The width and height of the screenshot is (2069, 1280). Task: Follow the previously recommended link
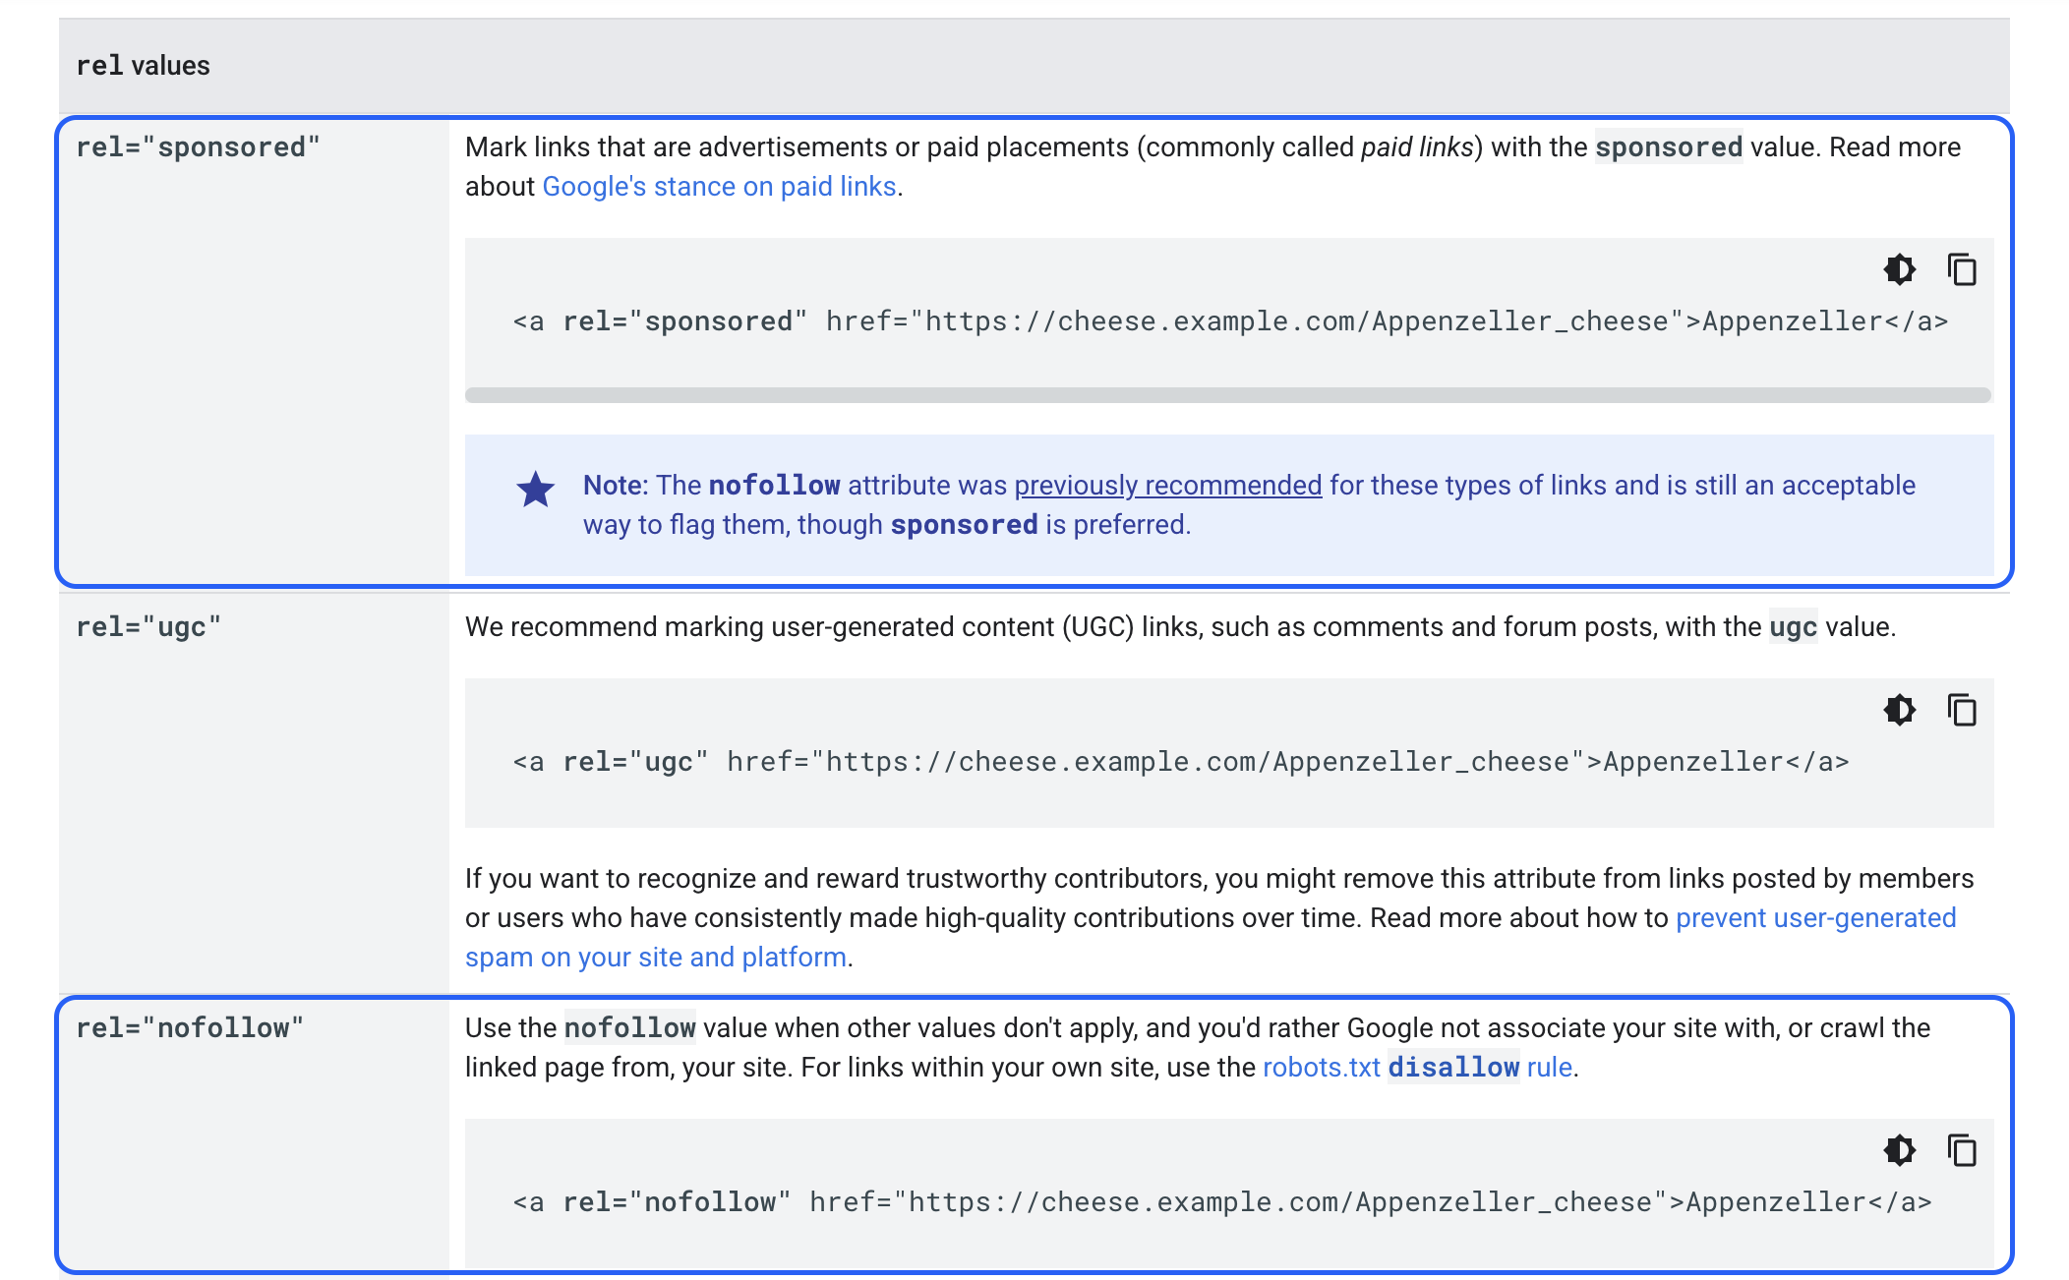point(1167,486)
